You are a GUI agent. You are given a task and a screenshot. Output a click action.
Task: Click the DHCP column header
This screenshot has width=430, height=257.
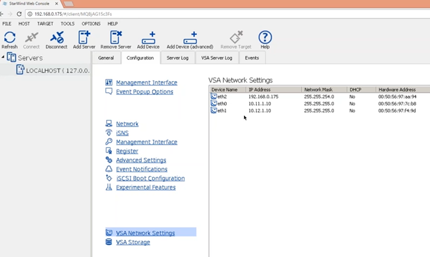(x=362, y=89)
